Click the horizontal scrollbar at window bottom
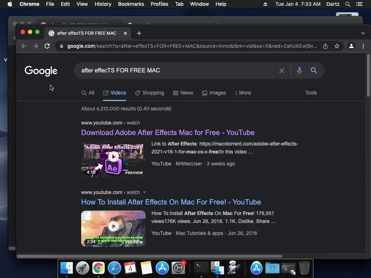Viewport: 371px width, 278px height. click(150, 256)
